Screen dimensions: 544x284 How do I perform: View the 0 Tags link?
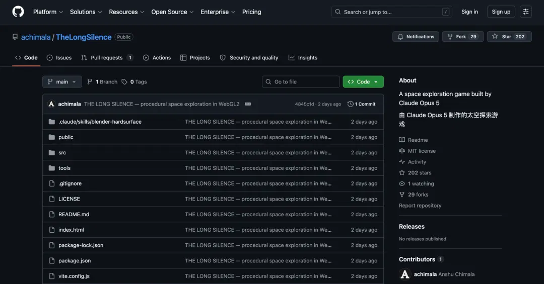134,82
